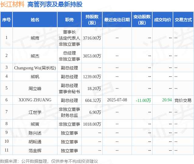Click 江世学's 财务总监 position cell

(69, 112)
